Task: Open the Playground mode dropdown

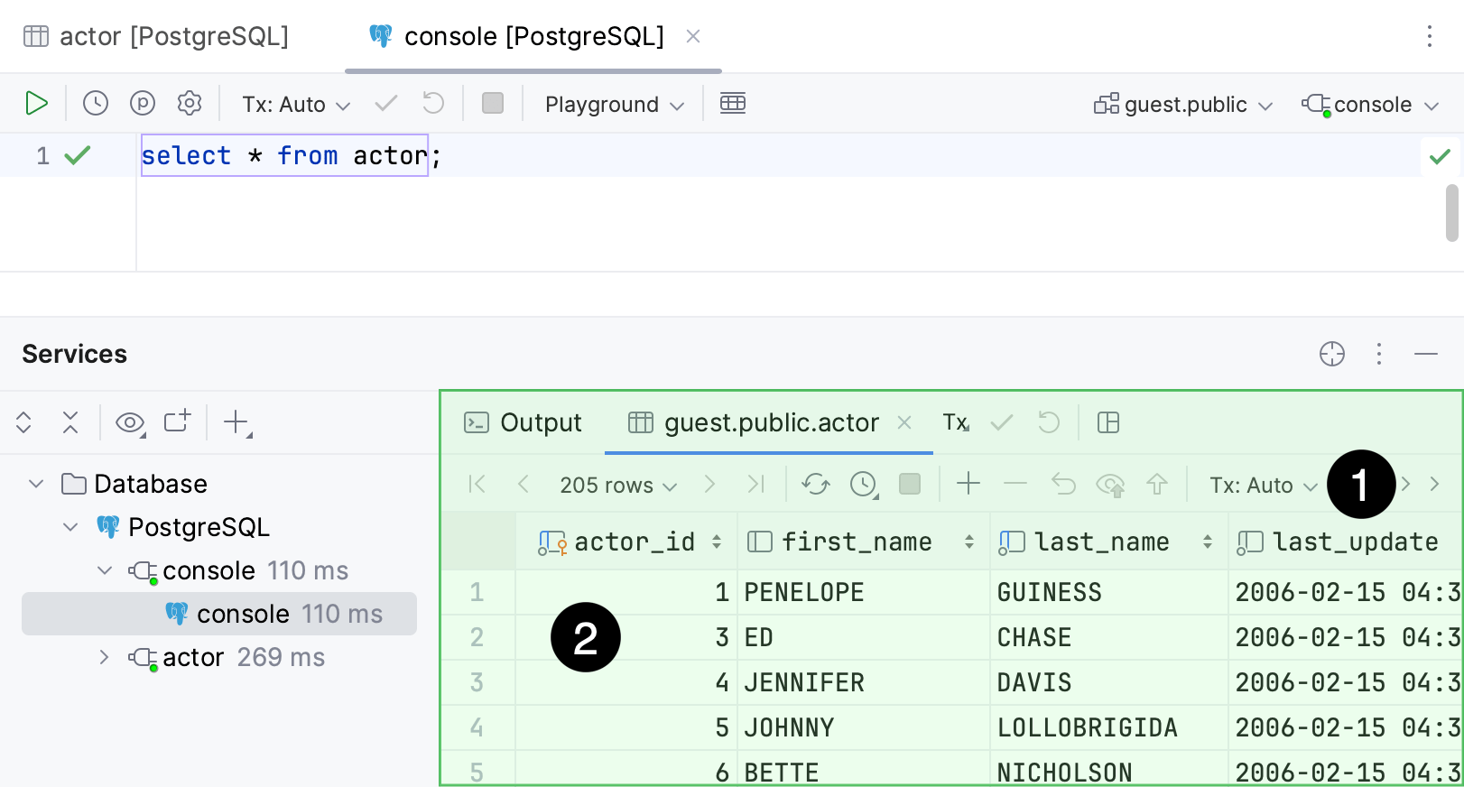Action: tap(614, 105)
